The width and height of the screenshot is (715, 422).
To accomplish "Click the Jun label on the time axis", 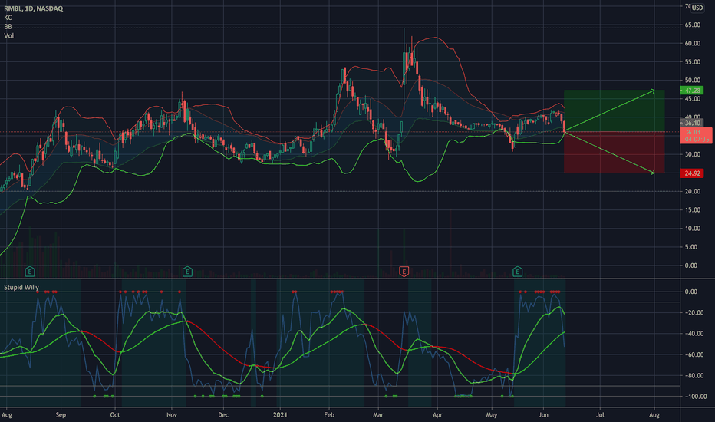I will pyautogui.click(x=543, y=414).
